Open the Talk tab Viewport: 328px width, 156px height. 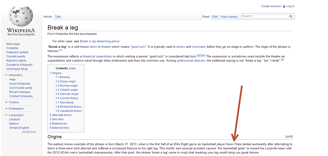click(x=58, y=17)
